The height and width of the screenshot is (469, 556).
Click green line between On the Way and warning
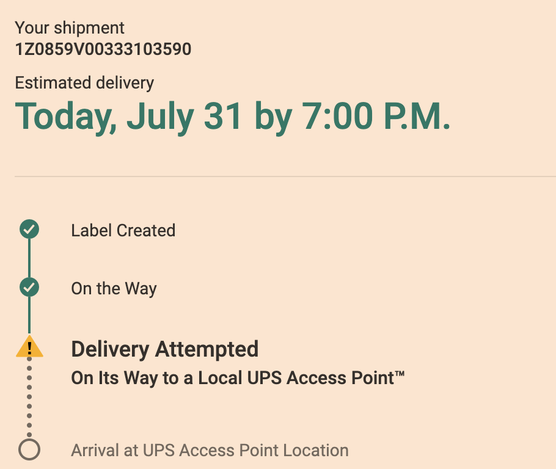(x=29, y=316)
